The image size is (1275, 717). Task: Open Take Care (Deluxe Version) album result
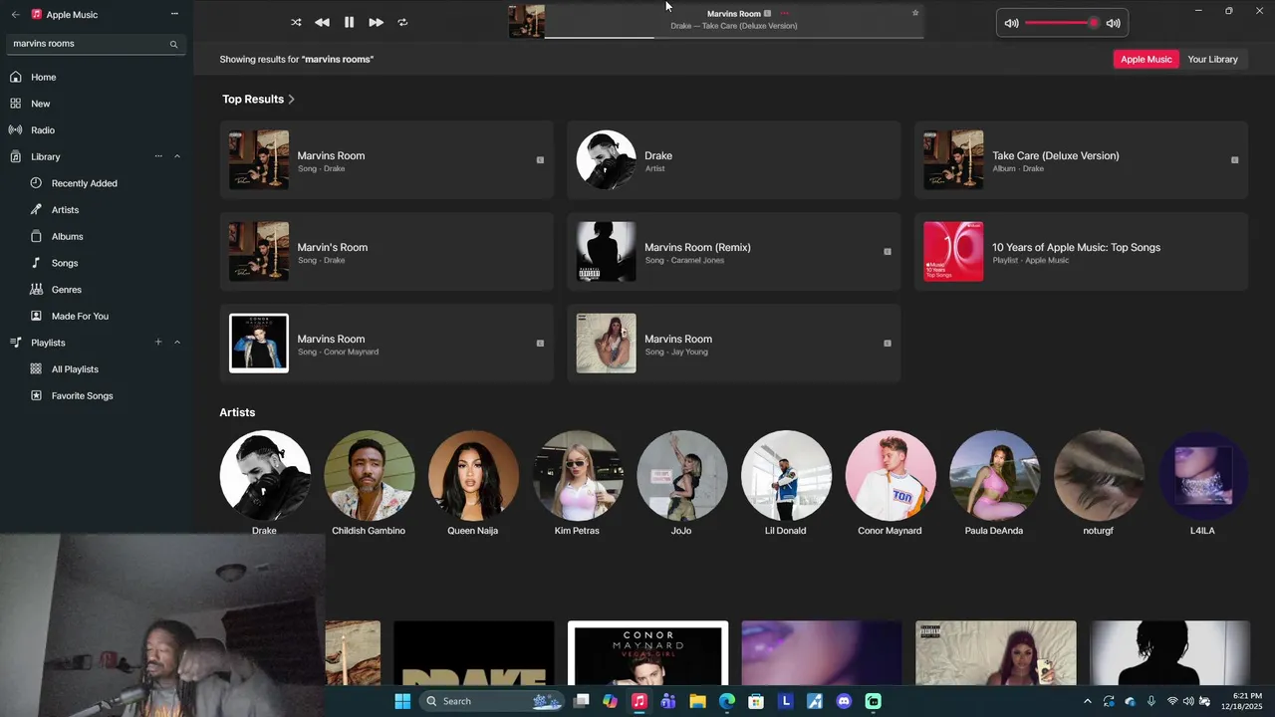[x=1081, y=160]
